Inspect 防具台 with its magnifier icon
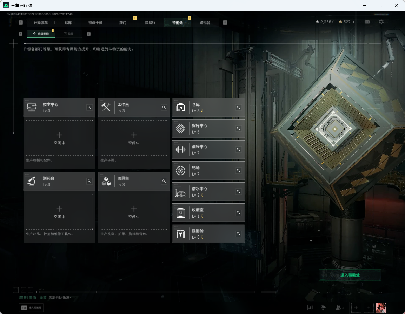The image size is (405, 314). (x=164, y=181)
